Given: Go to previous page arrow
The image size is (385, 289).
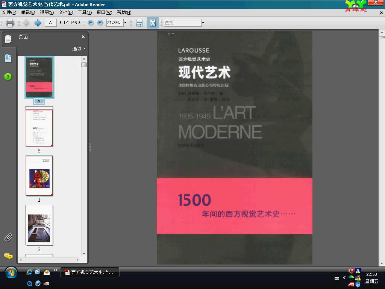Looking at the screenshot, I should [x=26, y=23].
